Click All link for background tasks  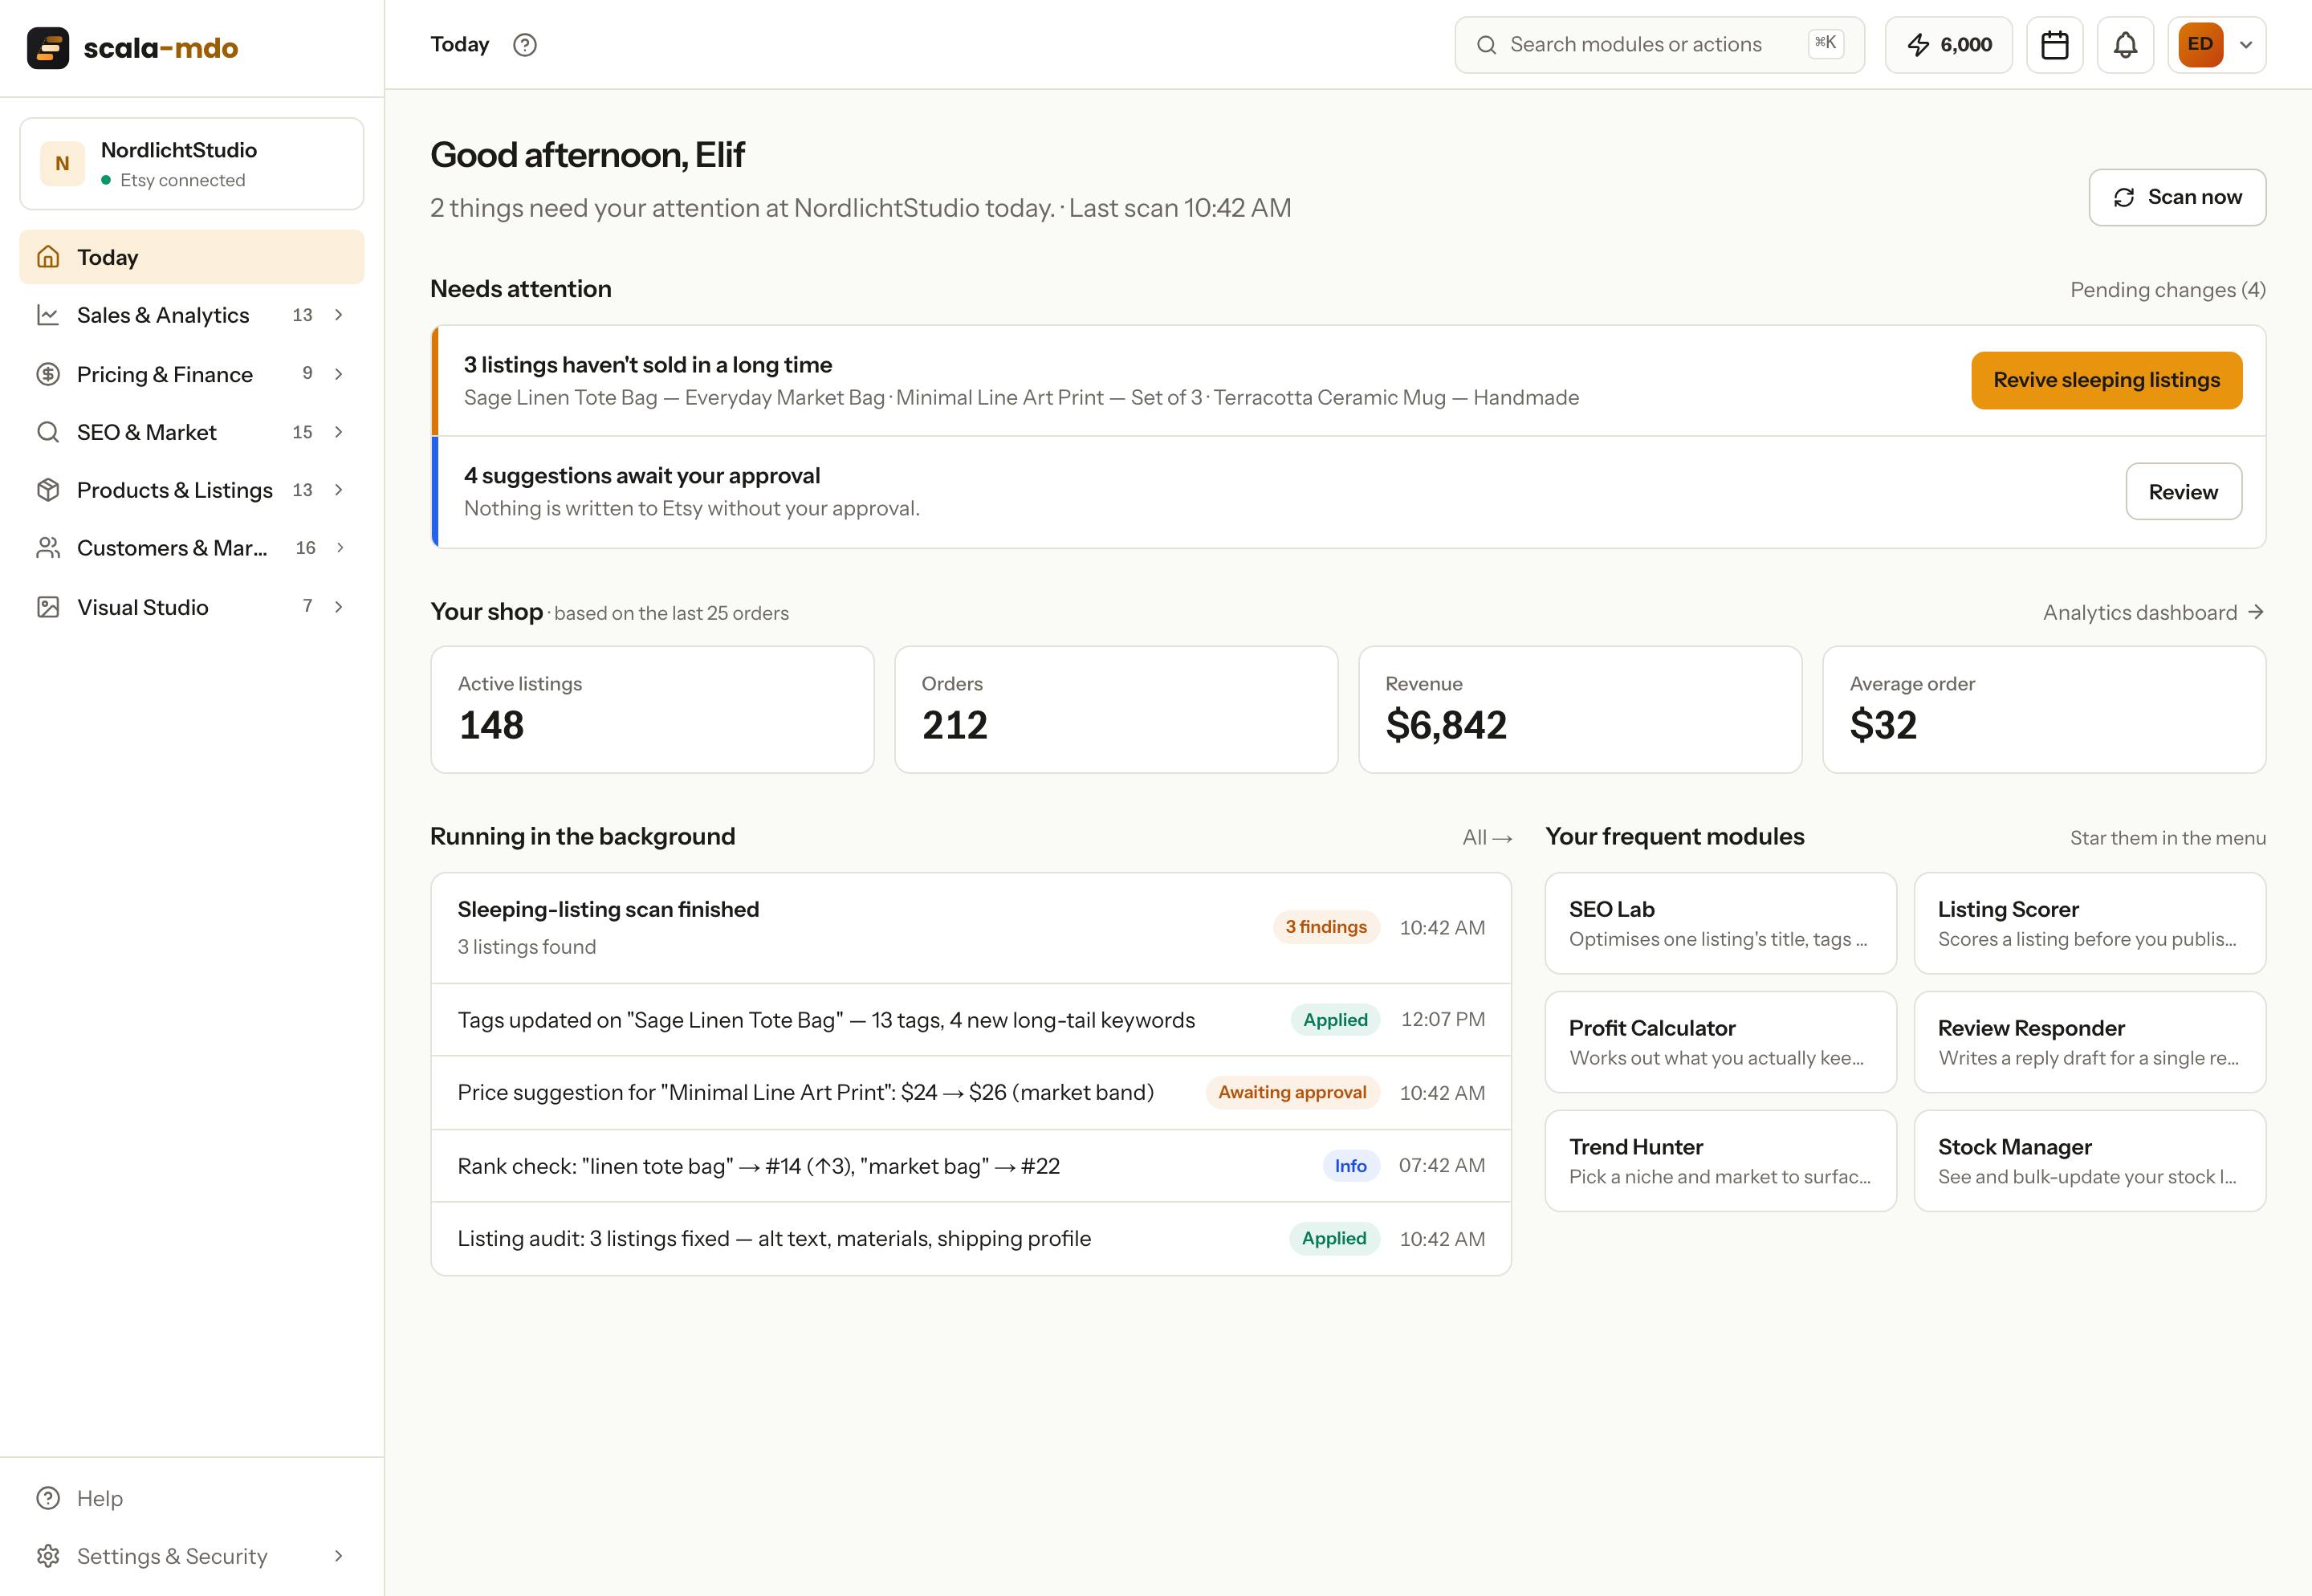click(1487, 838)
